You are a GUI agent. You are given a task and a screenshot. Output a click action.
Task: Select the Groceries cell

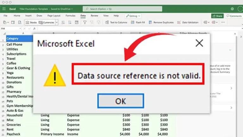(x=23, y=125)
